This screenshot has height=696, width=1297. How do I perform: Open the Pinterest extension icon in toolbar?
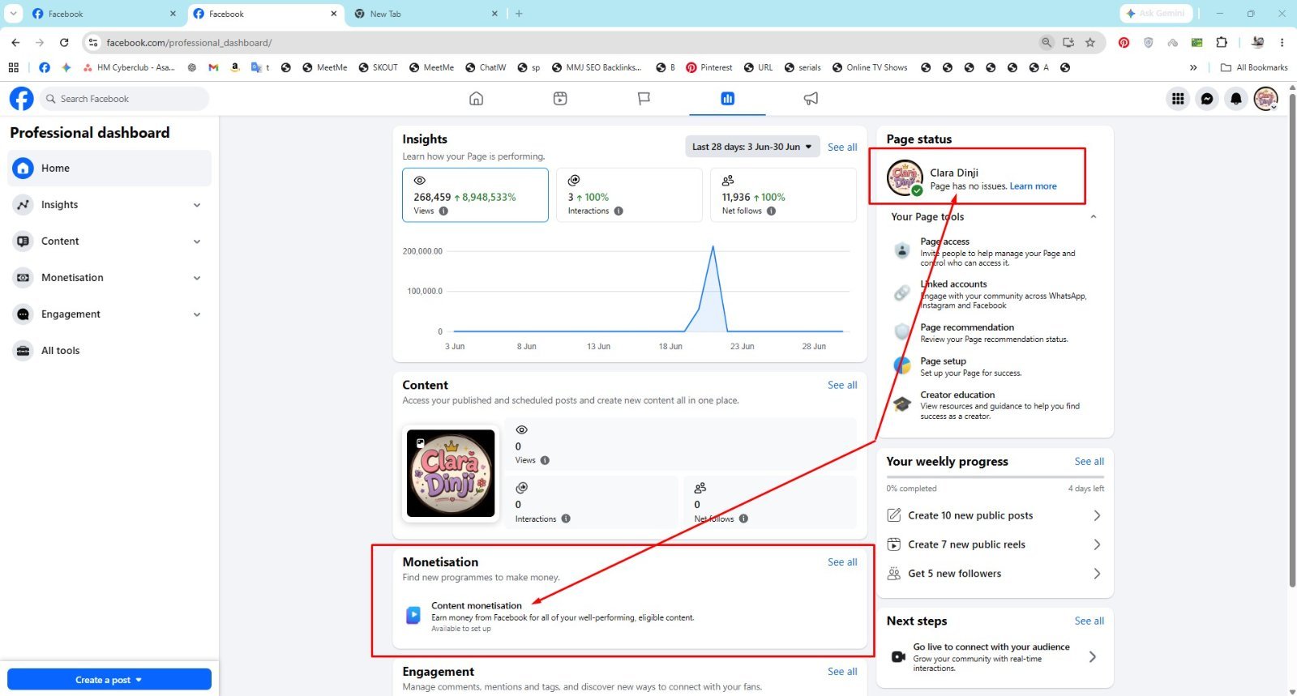point(1124,42)
